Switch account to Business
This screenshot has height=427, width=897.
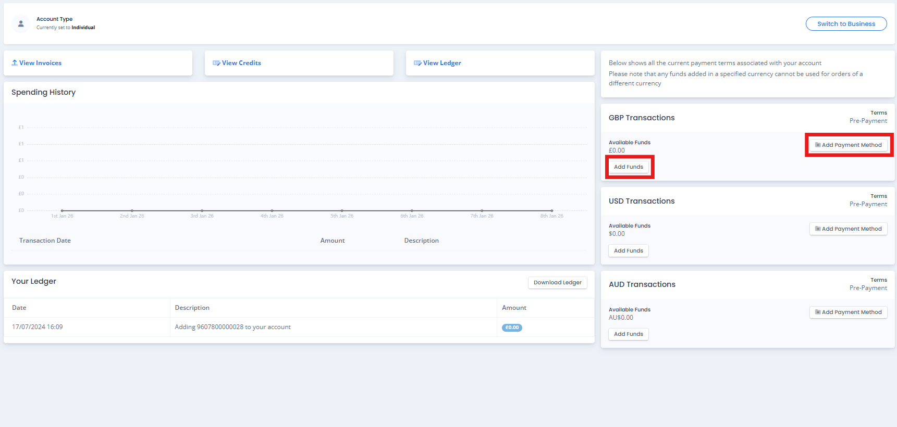point(845,24)
